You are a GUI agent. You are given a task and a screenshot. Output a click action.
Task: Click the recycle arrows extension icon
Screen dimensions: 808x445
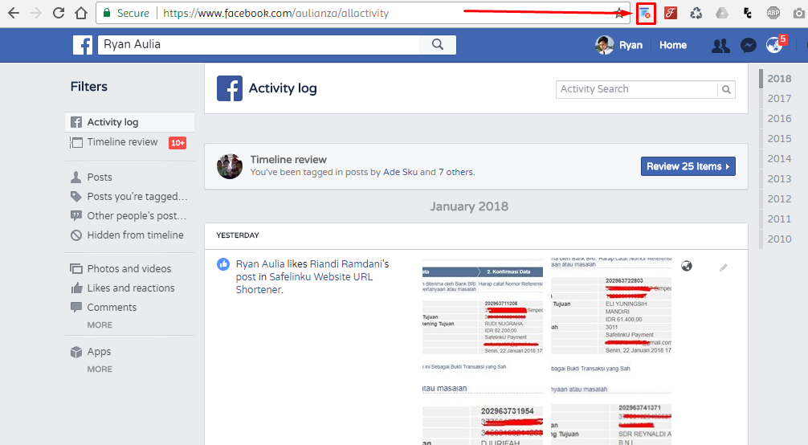pos(696,14)
